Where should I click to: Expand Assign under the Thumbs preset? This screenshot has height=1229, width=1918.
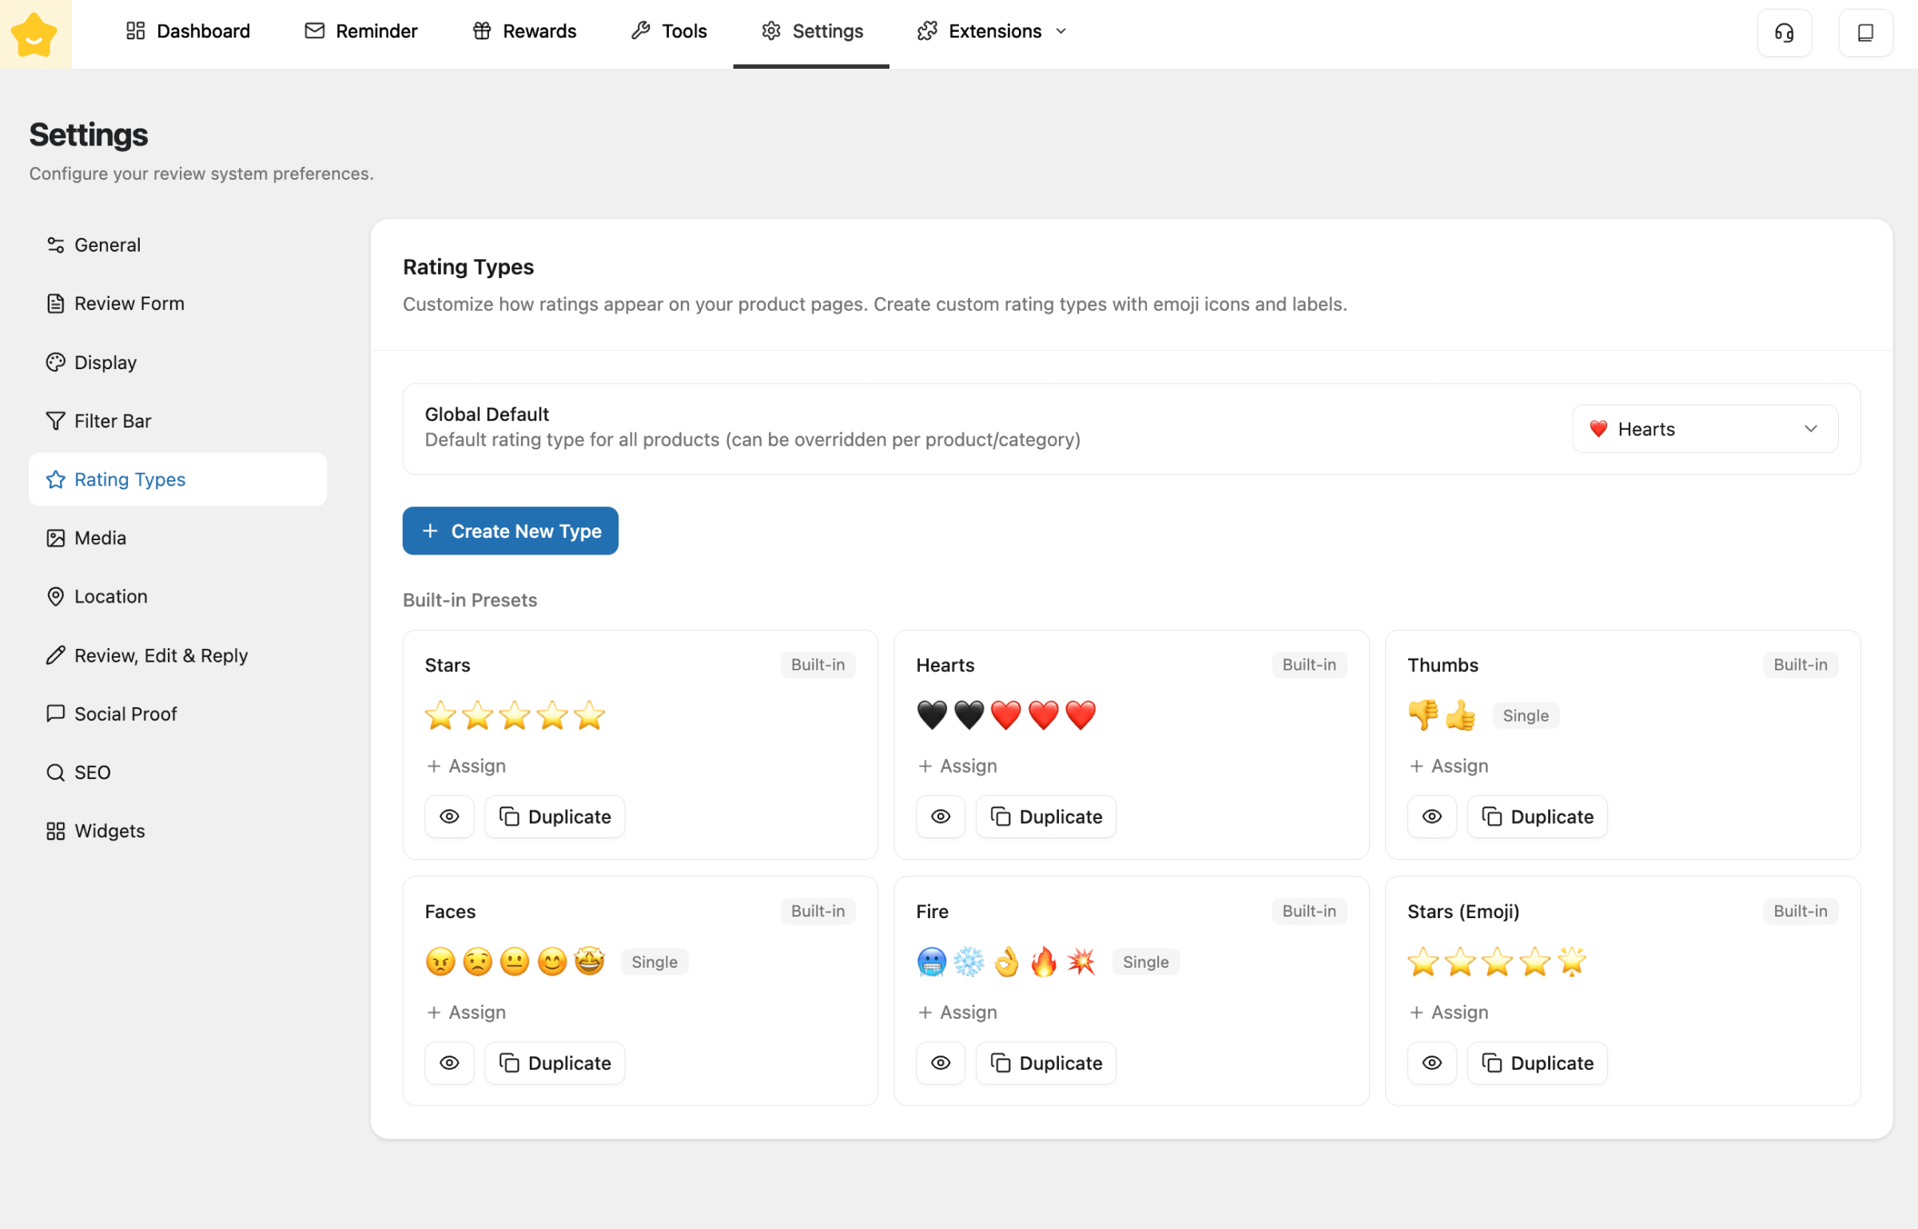tap(1448, 766)
